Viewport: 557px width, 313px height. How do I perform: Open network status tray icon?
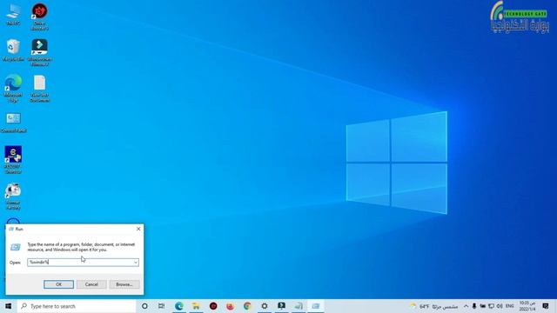pyautogui.click(x=491, y=306)
